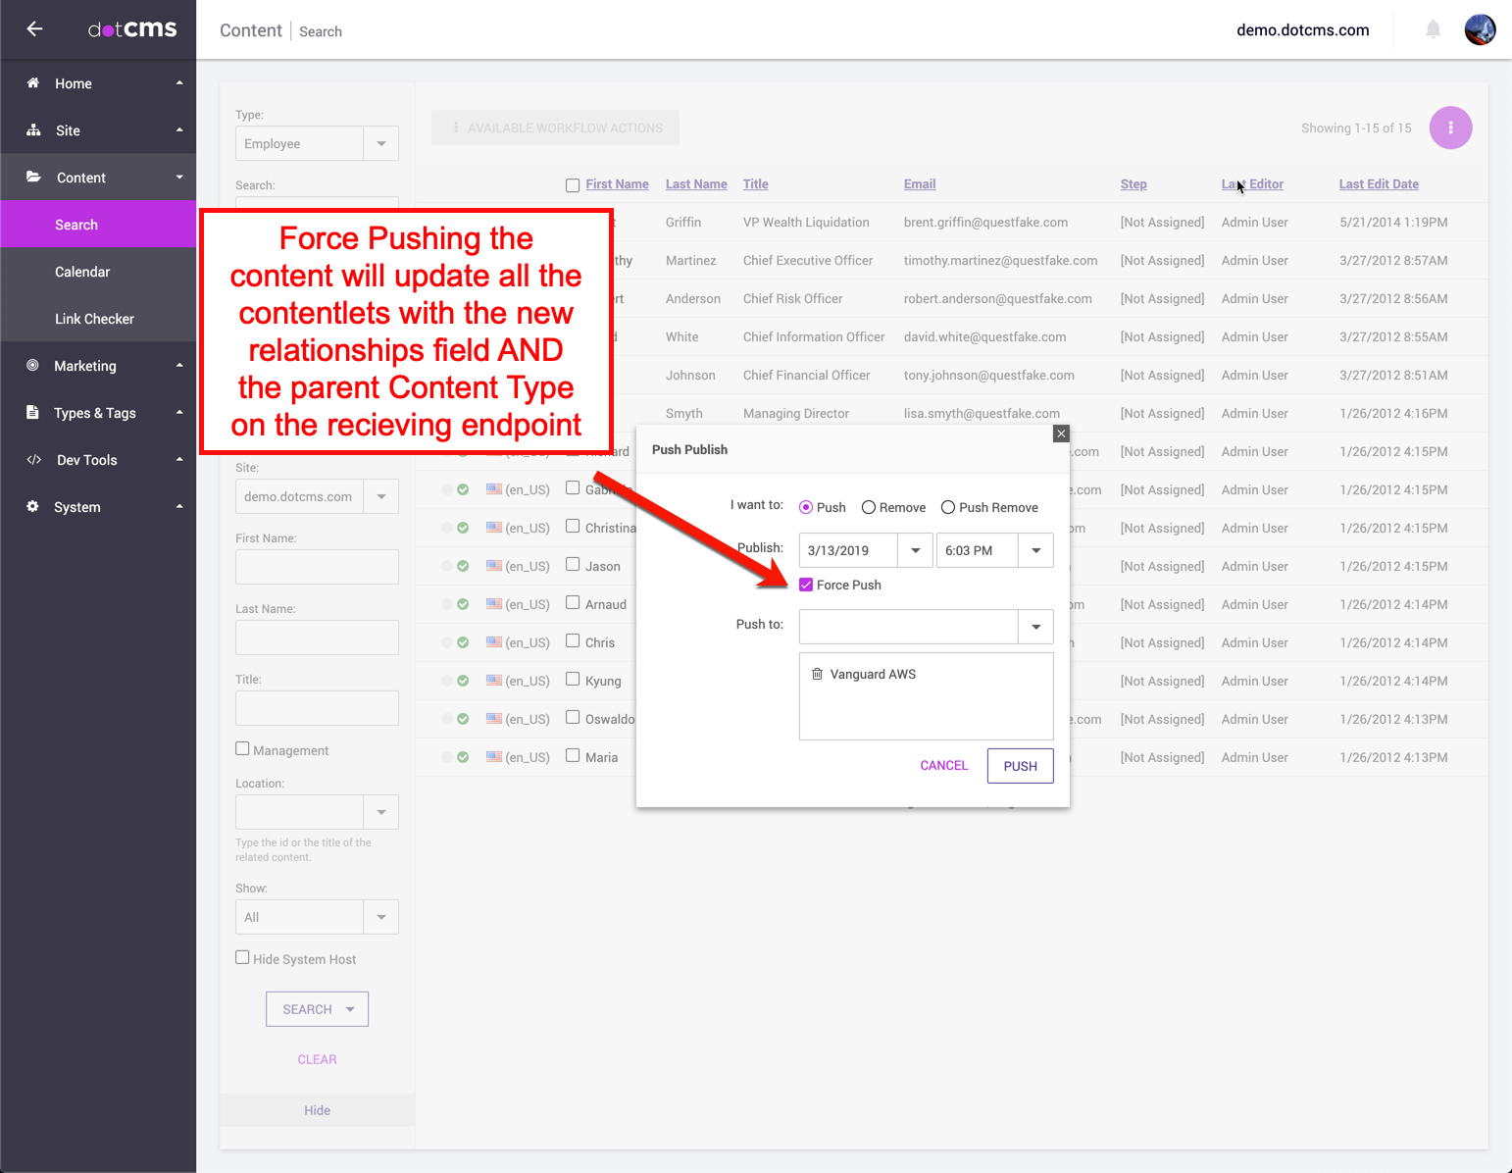
Task: Expand the Push to dropdown
Action: (x=1035, y=627)
